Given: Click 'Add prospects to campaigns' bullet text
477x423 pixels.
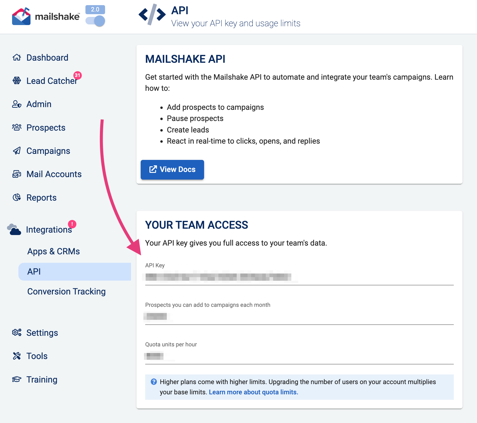Looking at the screenshot, I should coord(215,107).
